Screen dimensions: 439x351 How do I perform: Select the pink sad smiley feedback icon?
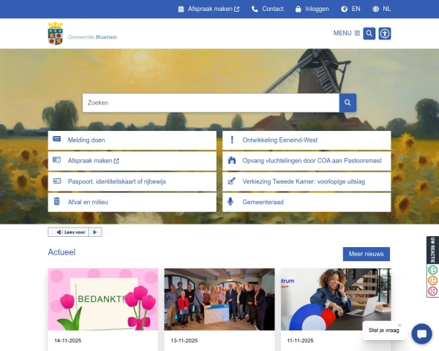433,291
